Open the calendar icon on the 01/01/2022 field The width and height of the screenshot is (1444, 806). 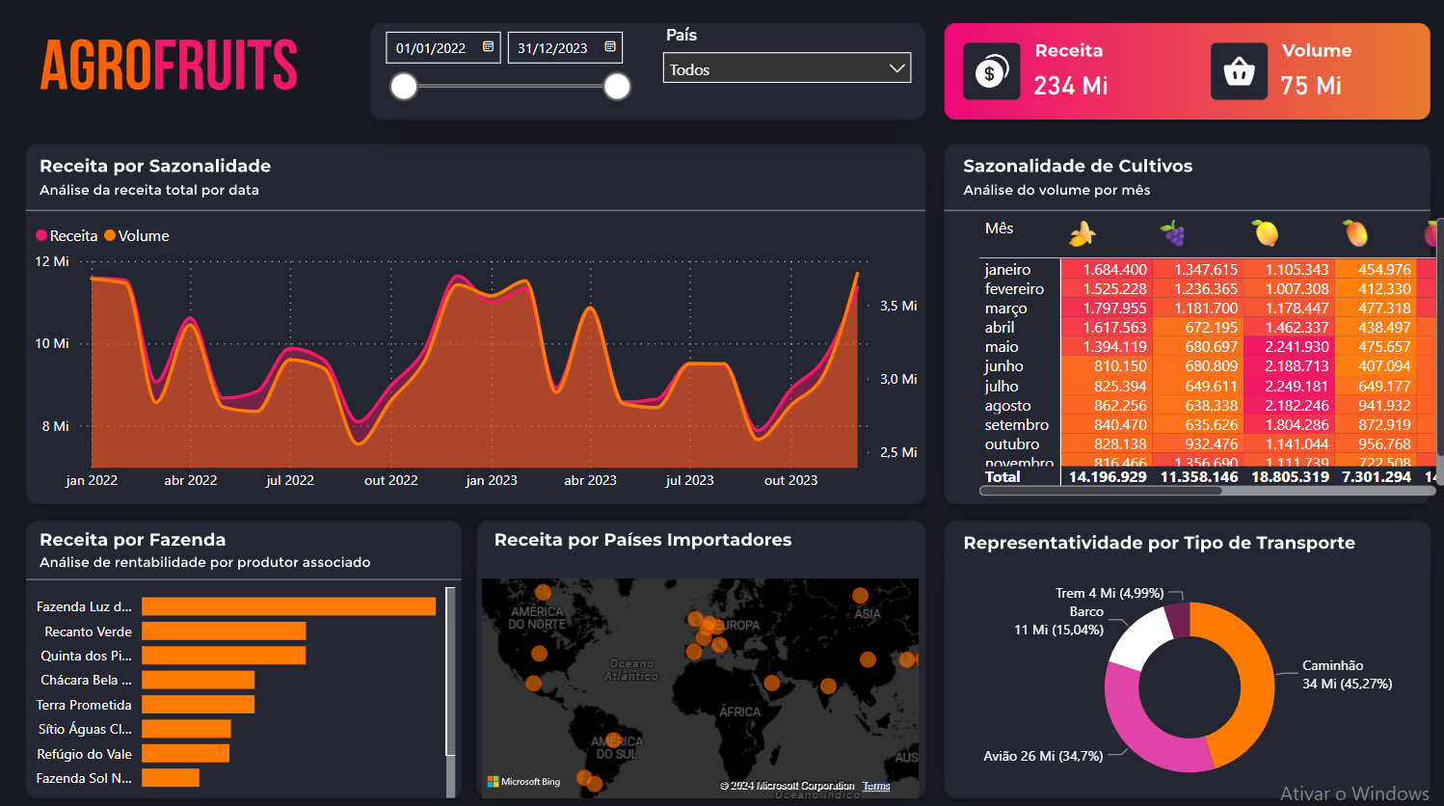point(486,45)
